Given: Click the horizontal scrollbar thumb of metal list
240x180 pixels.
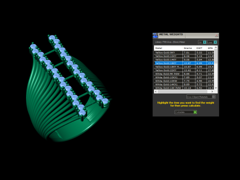Looking at the screenshot, I should point(182,91).
